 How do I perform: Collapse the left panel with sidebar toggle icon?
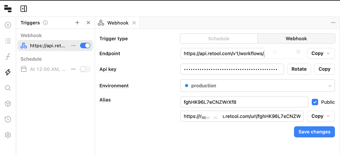[24, 9]
